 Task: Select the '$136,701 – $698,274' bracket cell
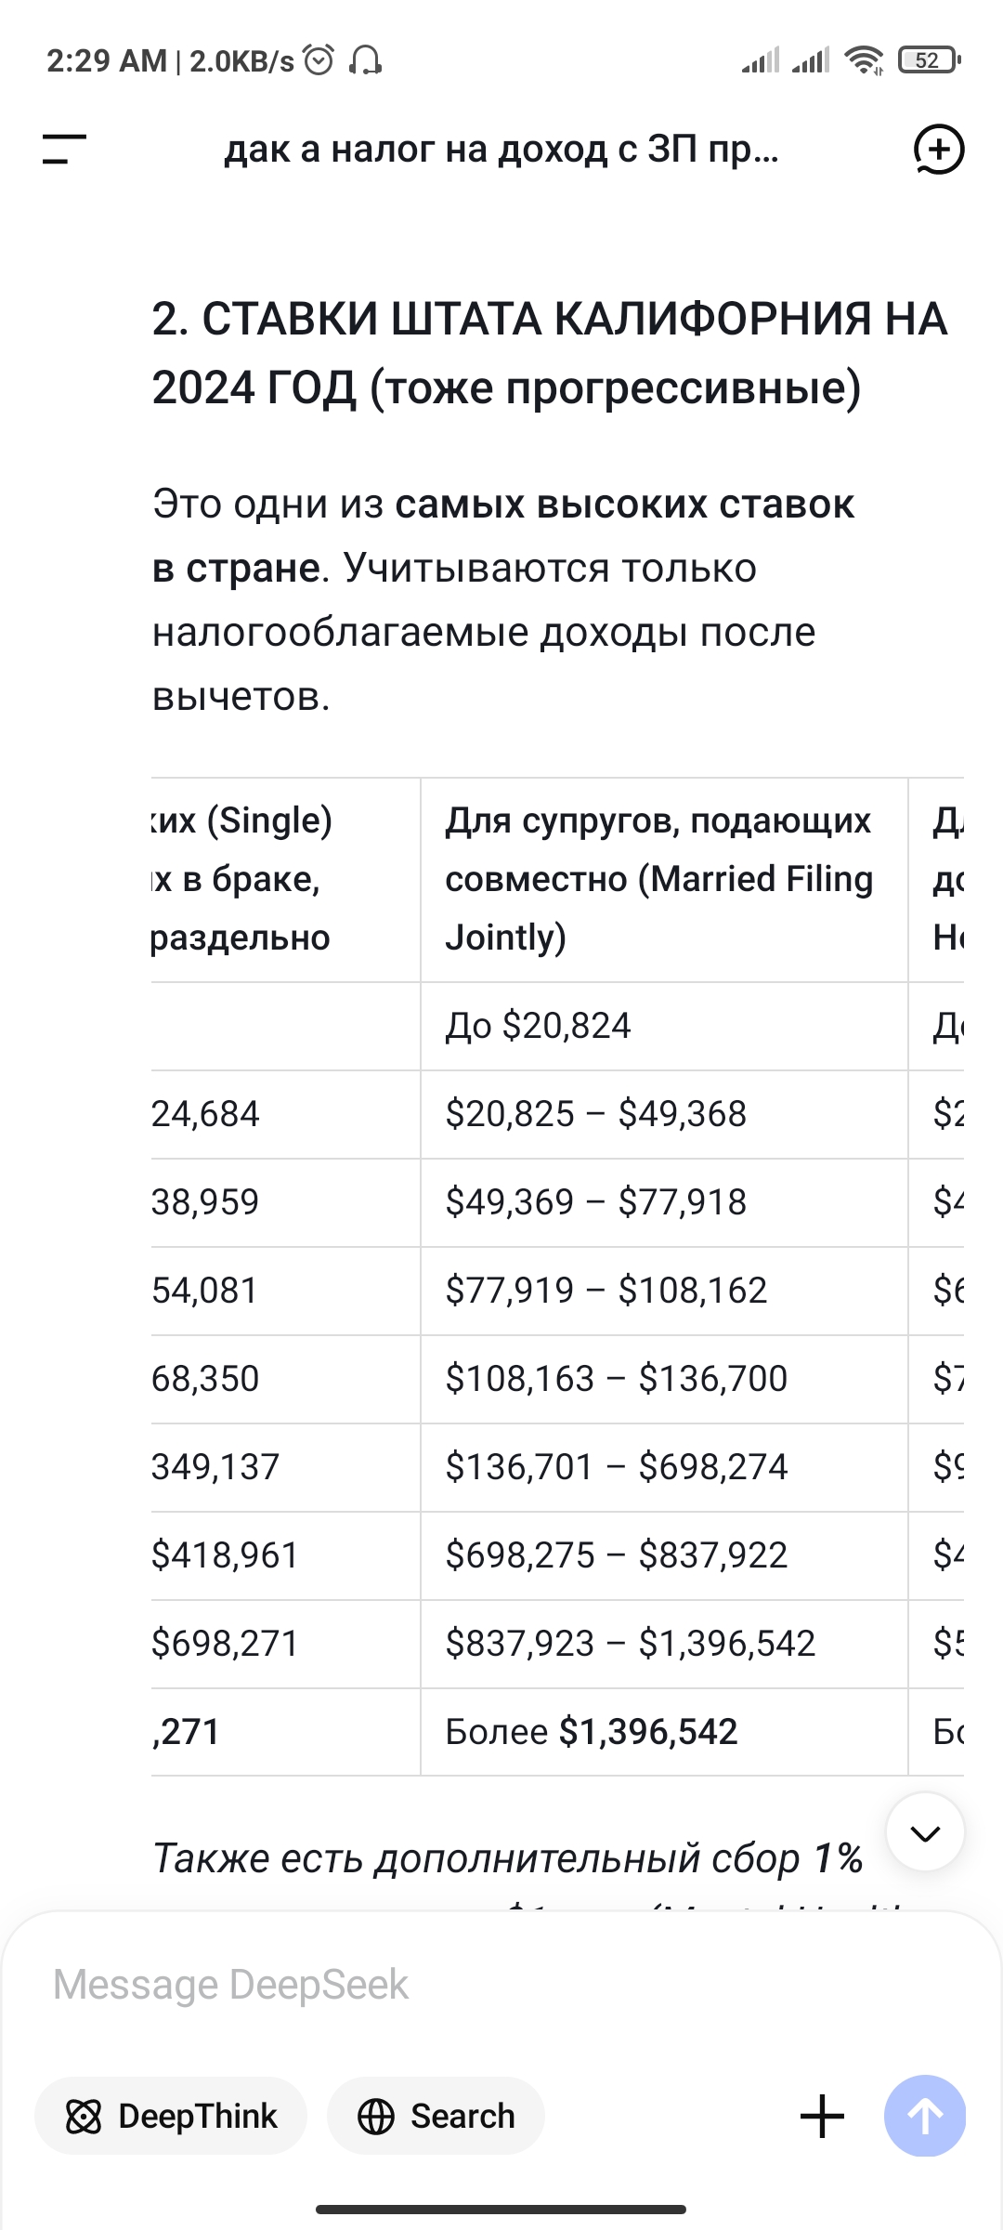coord(617,1467)
